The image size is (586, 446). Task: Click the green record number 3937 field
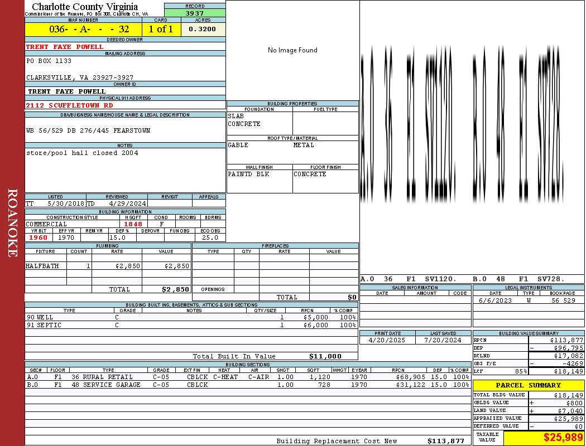pos(195,13)
